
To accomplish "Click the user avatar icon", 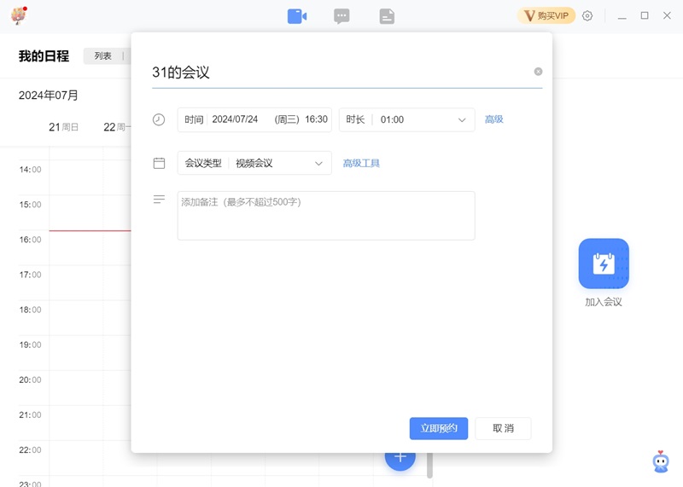I will [19, 15].
